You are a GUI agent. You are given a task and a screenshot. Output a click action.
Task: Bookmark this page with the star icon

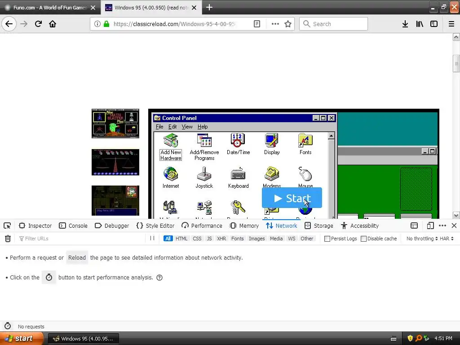(288, 24)
